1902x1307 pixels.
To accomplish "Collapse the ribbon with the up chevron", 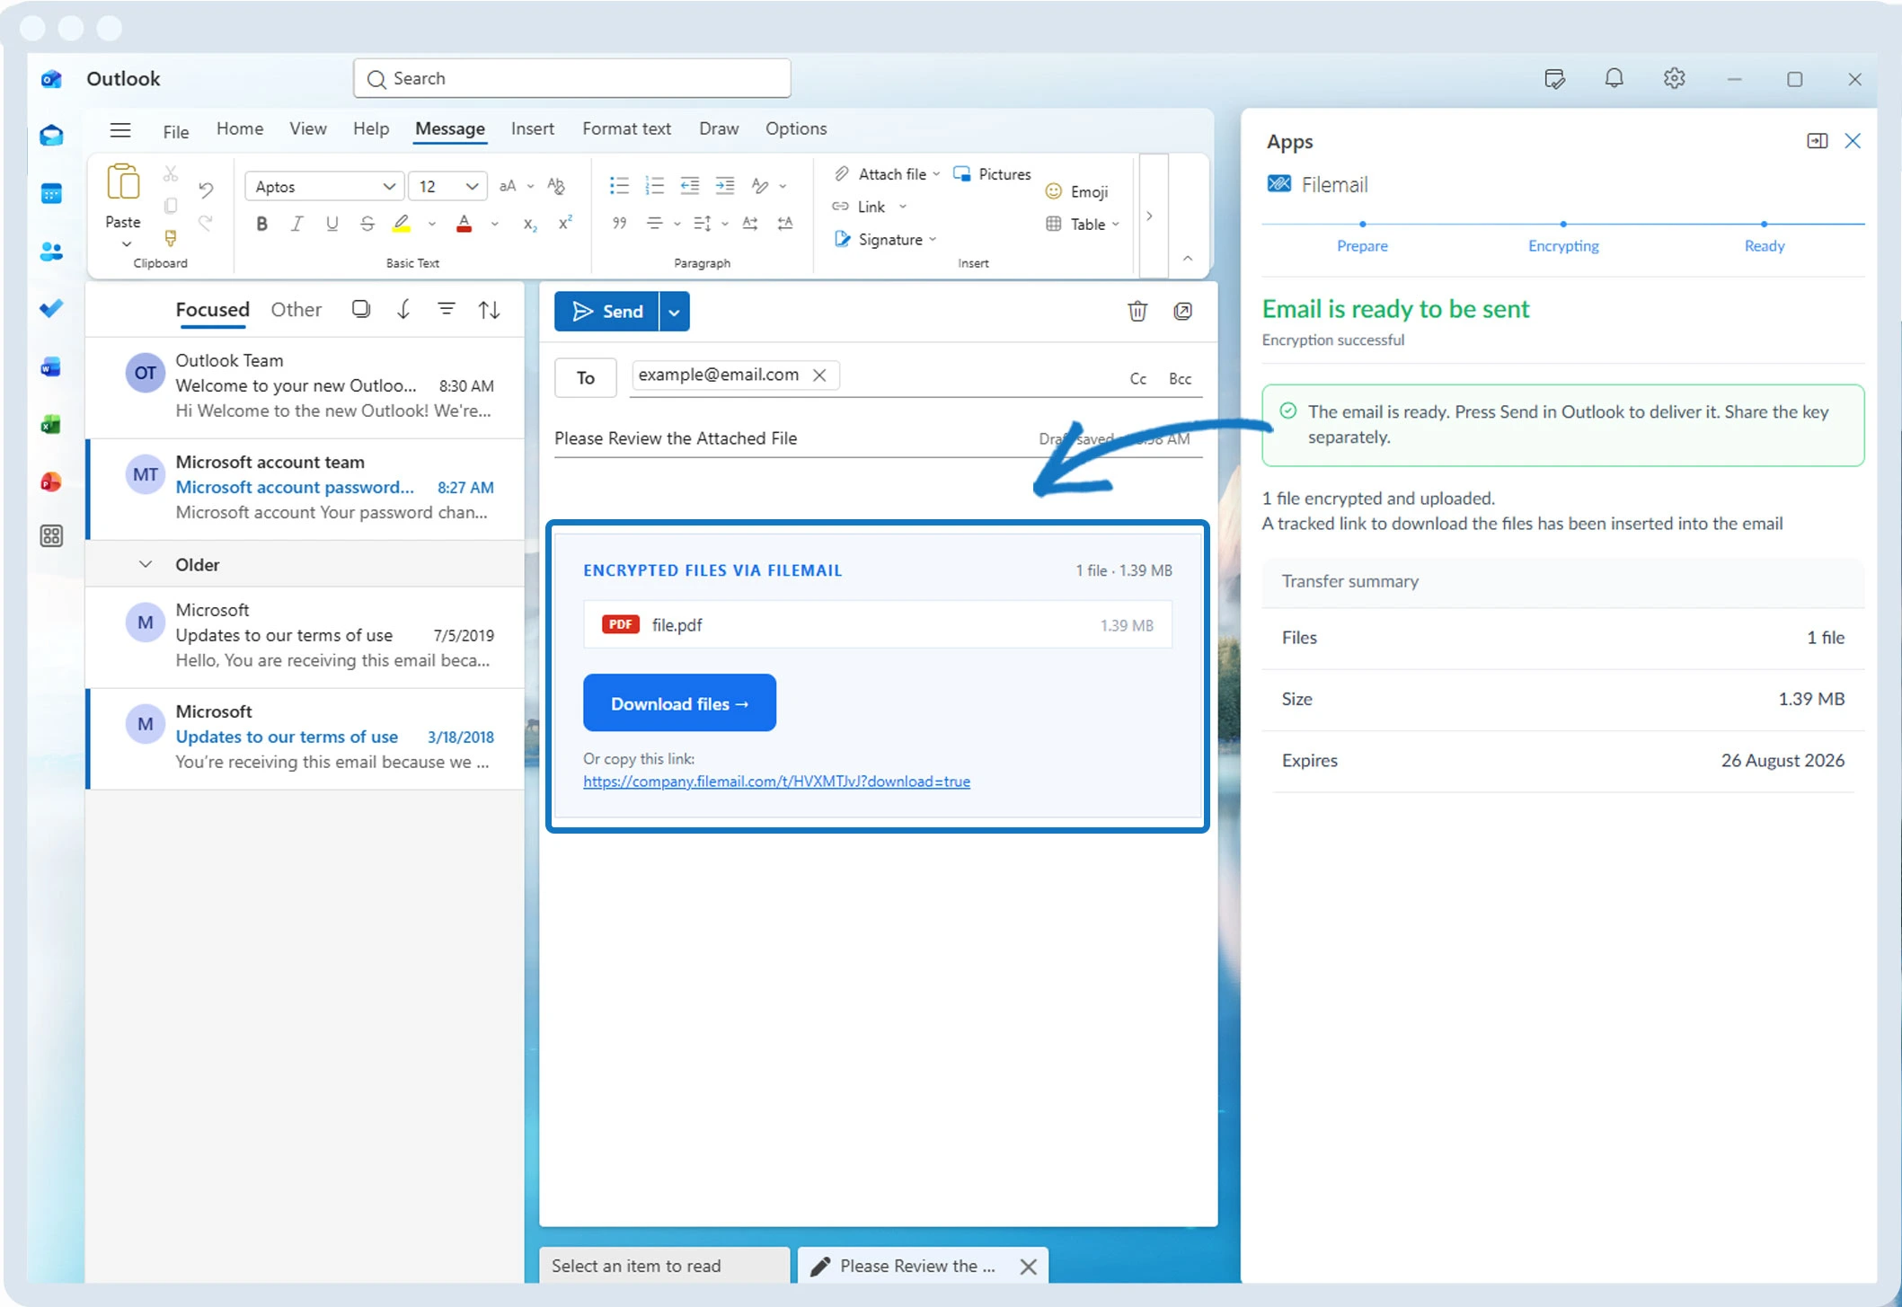I will (x=1187, y=259).
